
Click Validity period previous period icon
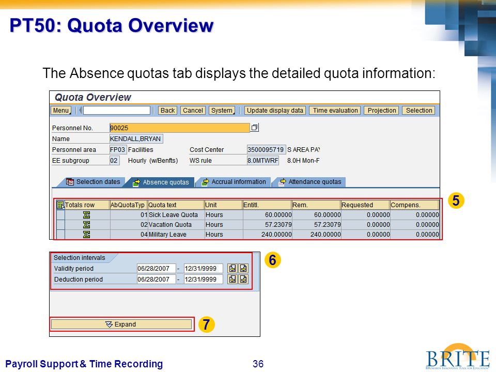pos(233,268)
